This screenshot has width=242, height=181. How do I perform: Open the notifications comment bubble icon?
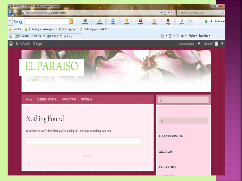[199, 44]
